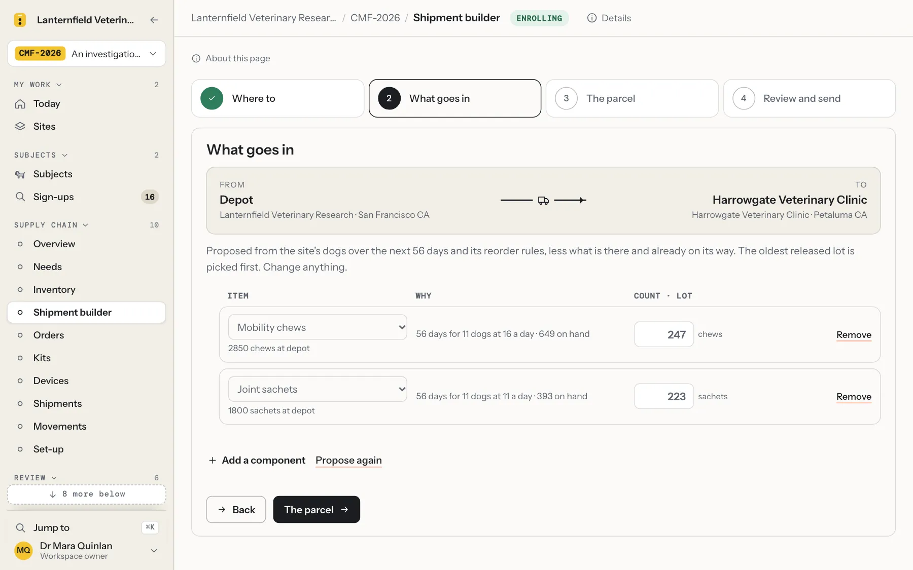
Task: Collapse the REVIEW section chevron
Action: pyautogui.click(x=54, y=478)
